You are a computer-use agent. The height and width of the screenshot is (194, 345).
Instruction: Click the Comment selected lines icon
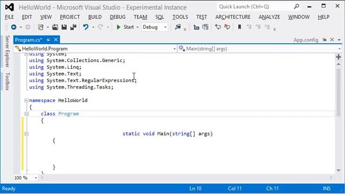click(x=218, y=27)
